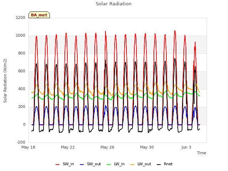Click the red SW_in legend swatch
Screen dimensions: 228x171
coord(58,165)
